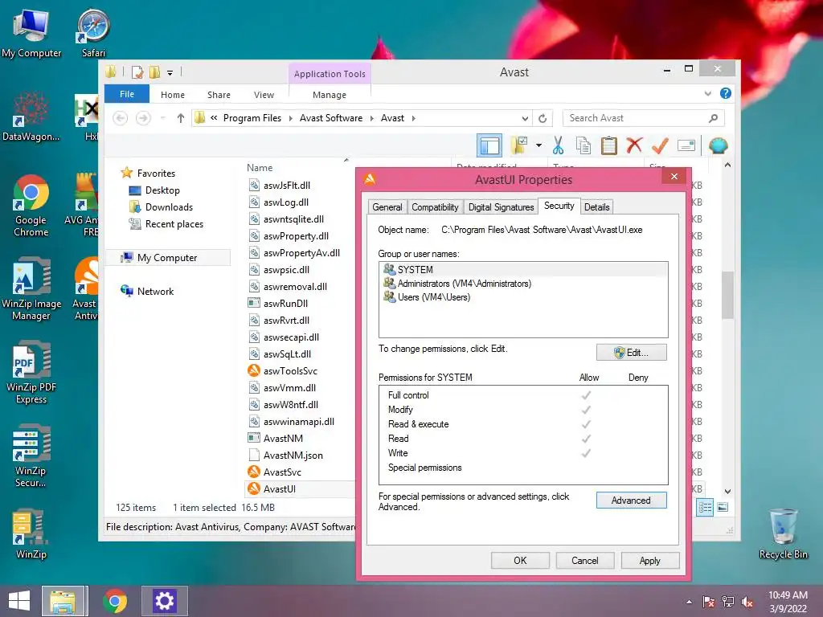Select the aswToolsSvc file

[290, 371]
